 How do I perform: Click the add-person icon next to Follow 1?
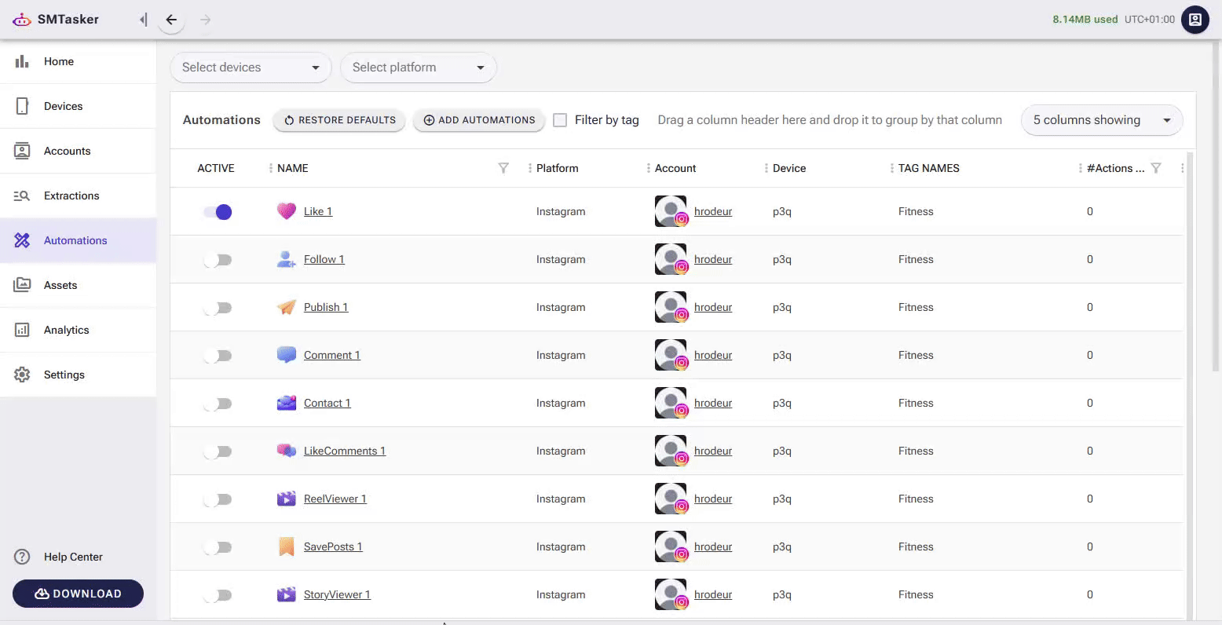coord(287,259)
